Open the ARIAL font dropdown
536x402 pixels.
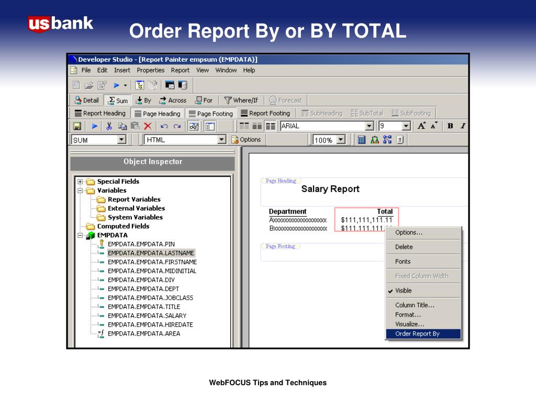[369, 126]
